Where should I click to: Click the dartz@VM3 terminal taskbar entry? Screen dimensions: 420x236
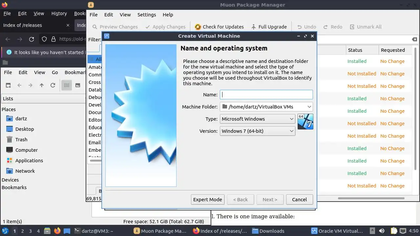pyautogui.click(x=94, y=231)
